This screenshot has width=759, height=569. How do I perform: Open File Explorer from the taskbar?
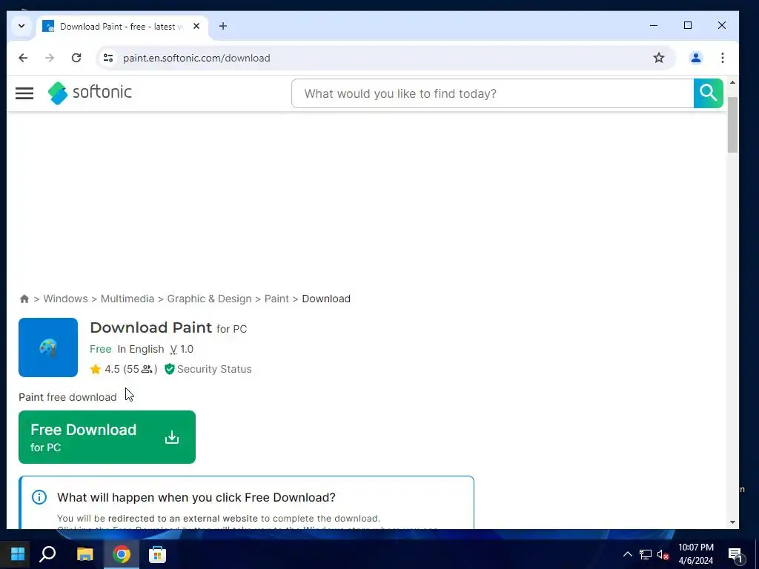click(84, 554)
